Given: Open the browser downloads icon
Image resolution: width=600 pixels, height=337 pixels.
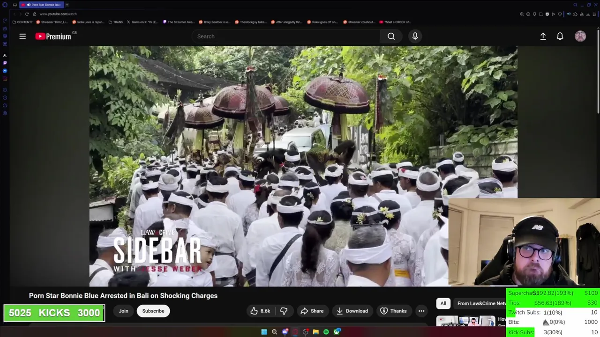Looking at the screenshot, I should click(x=588, y=14).
